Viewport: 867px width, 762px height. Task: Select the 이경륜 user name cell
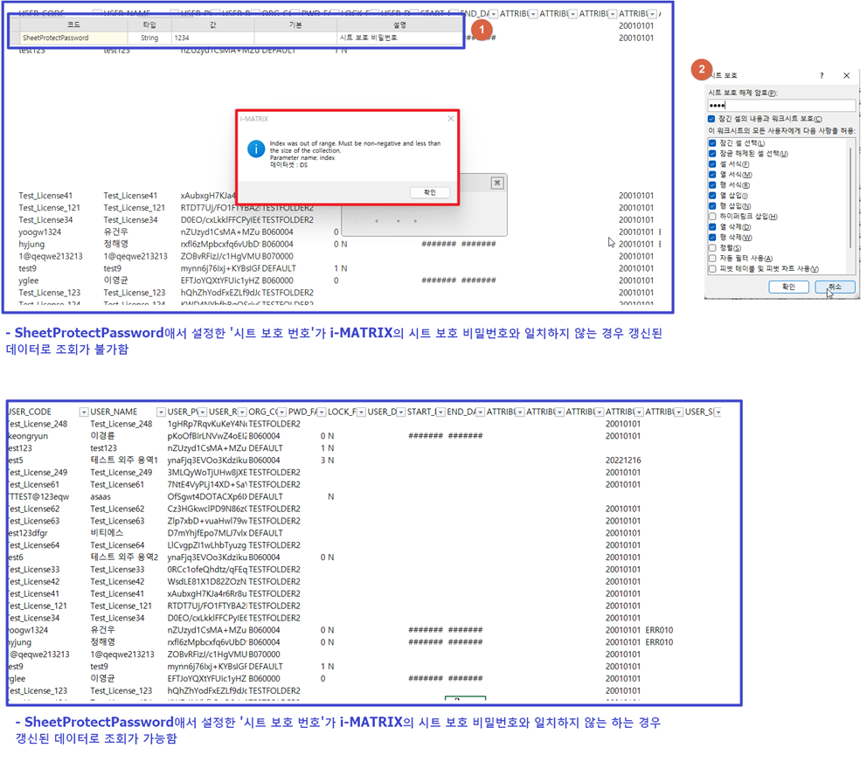pos(102,436)
